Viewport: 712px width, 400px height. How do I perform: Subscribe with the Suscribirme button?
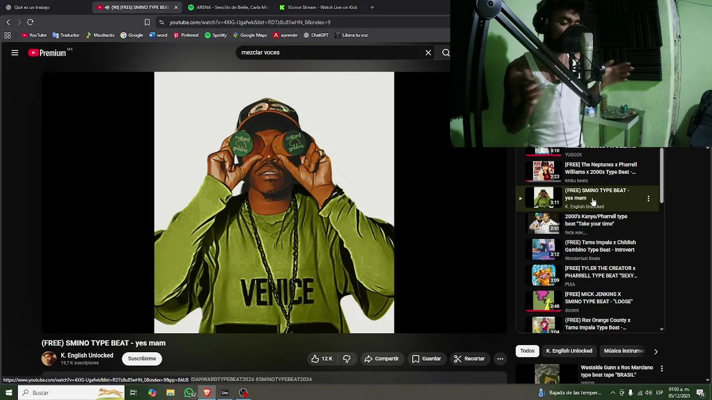tap(142, 359)
